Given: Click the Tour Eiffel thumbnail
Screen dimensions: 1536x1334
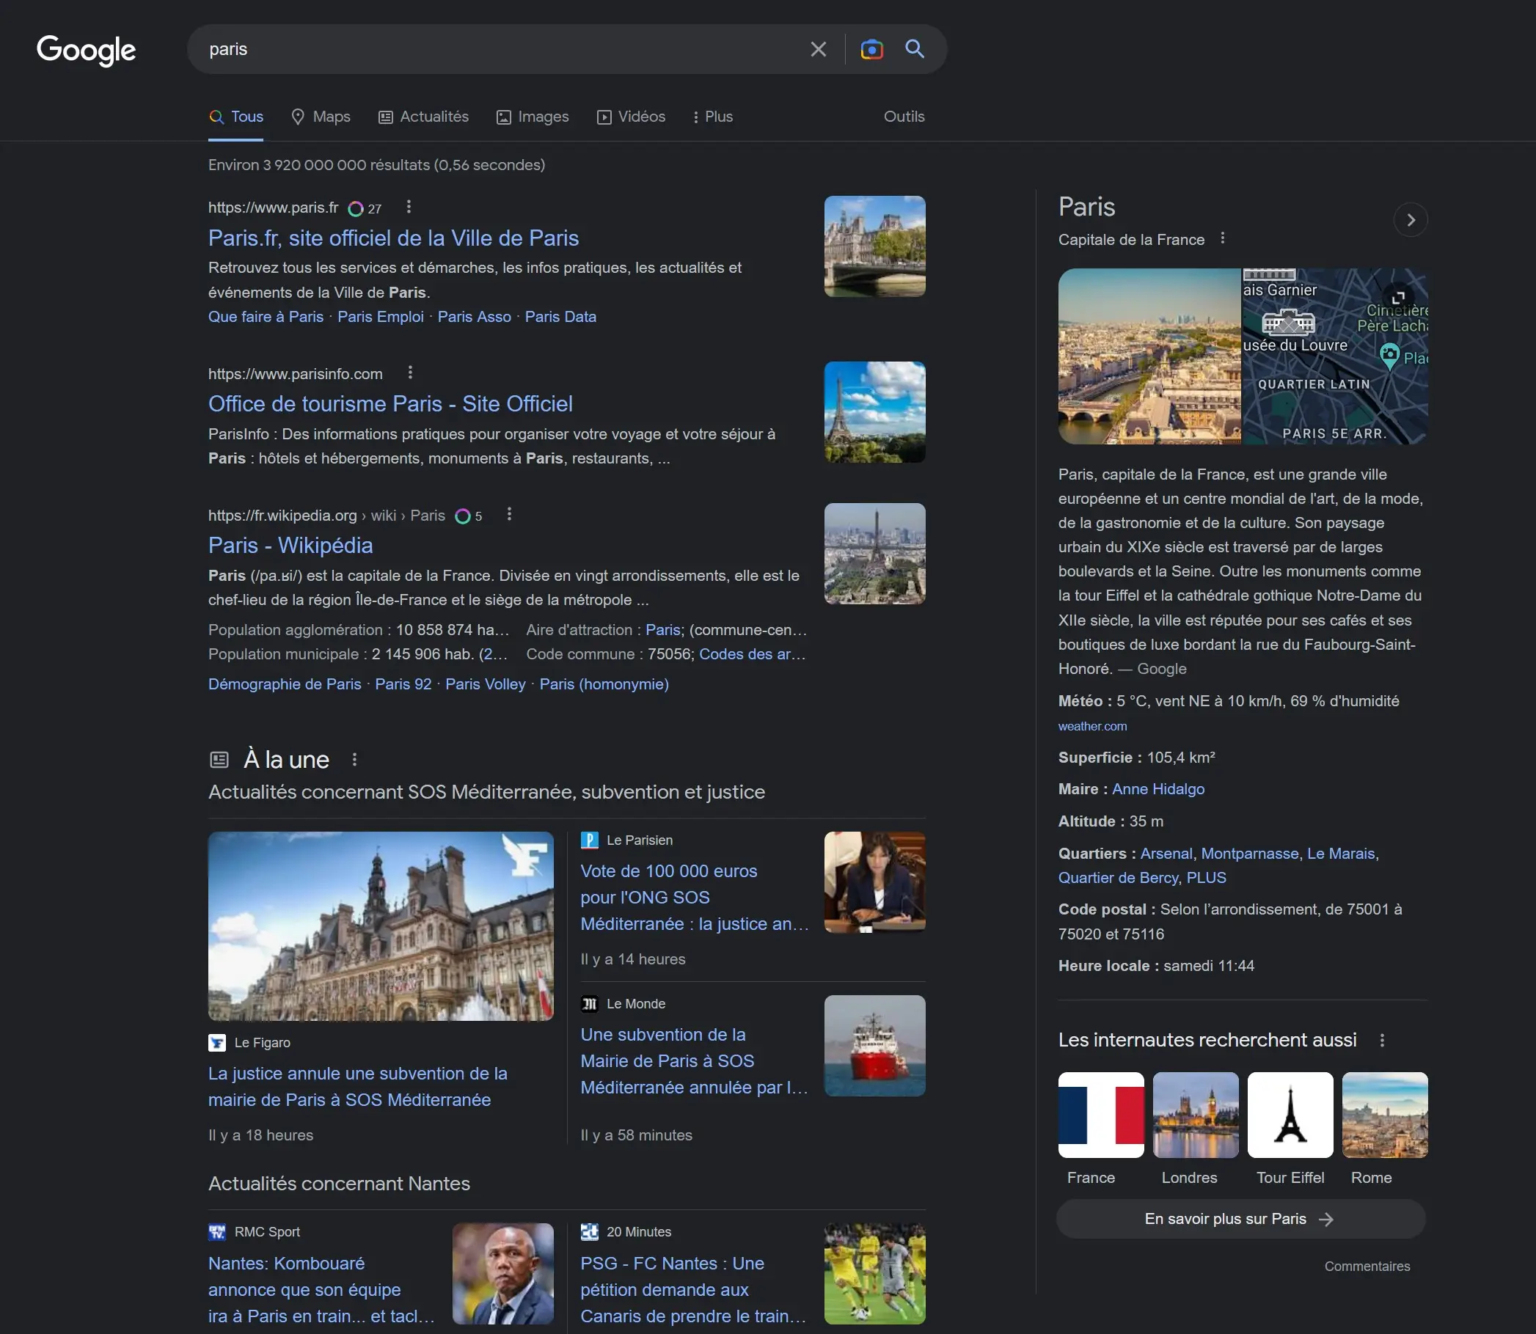Looking at the screenshot, I should pyautogui.click(x=1290, y=1115).
